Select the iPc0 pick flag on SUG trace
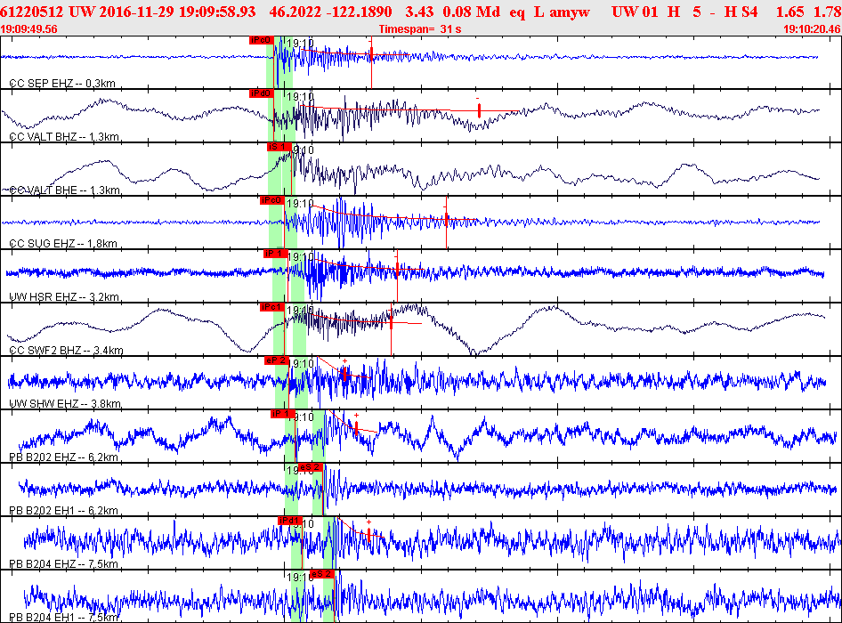Screen dimensions: 842x623 coord(271,200)
